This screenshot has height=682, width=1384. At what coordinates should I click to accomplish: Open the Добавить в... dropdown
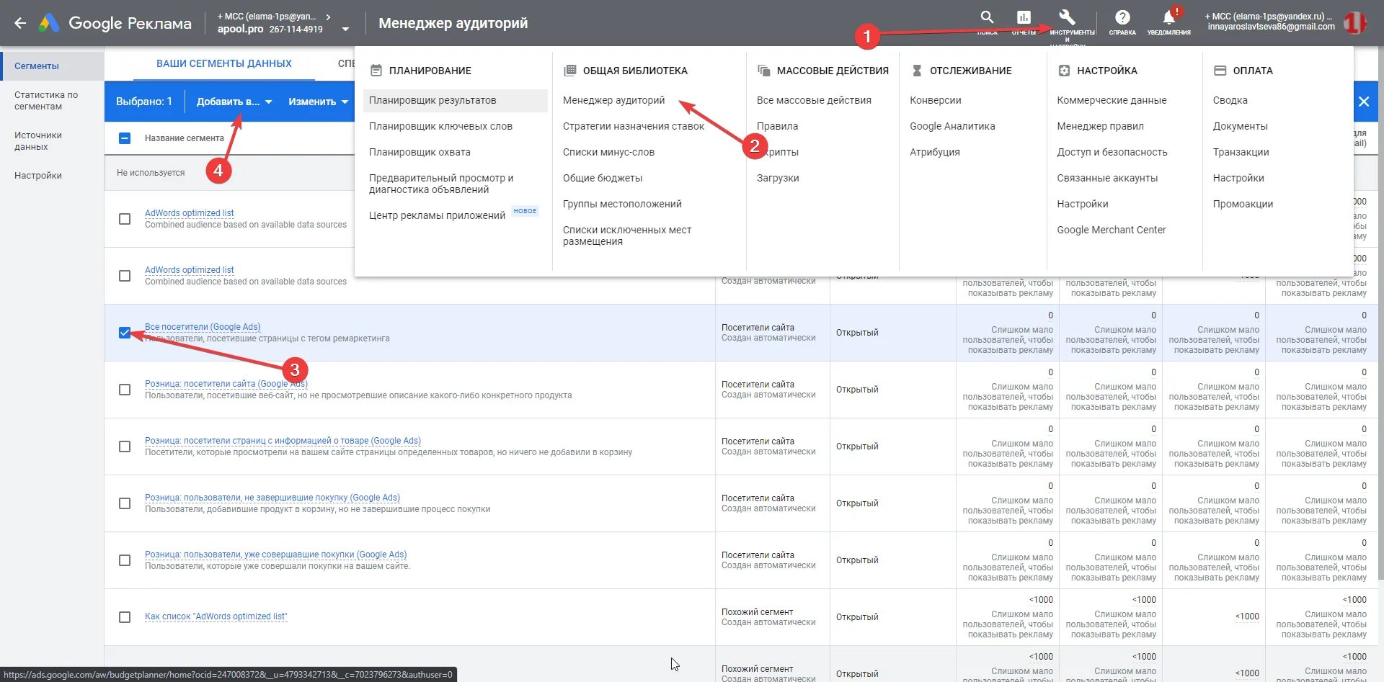coord(234,102)
